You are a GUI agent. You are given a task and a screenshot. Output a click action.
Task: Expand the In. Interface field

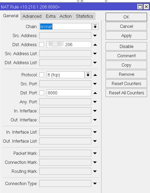tap(95, 111)
